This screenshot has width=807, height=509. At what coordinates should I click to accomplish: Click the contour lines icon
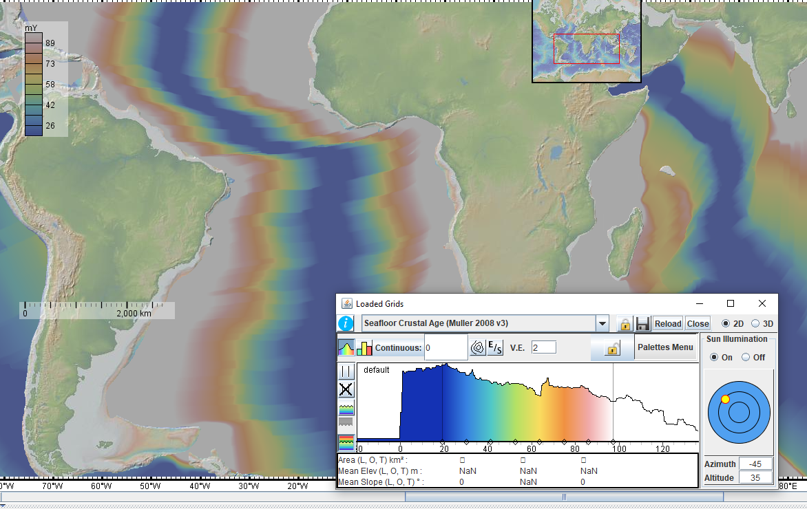[x=478, y=348]
